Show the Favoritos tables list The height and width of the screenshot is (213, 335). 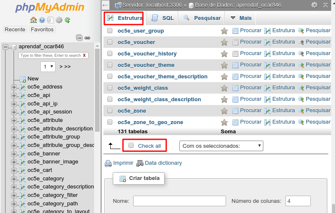point(42,30)
